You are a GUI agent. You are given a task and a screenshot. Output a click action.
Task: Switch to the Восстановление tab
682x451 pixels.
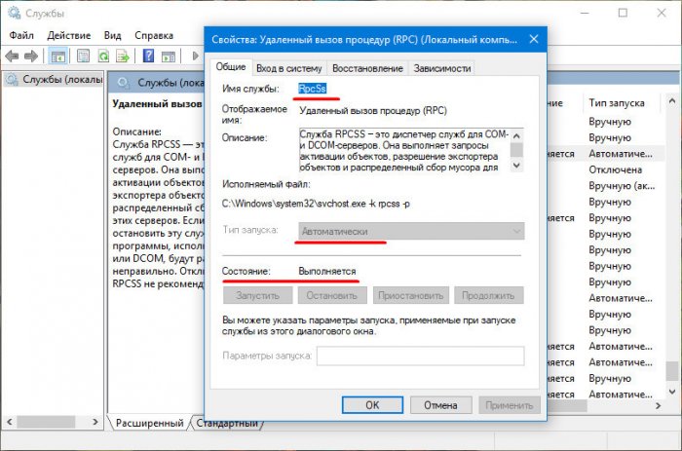[x=367, y=68]
